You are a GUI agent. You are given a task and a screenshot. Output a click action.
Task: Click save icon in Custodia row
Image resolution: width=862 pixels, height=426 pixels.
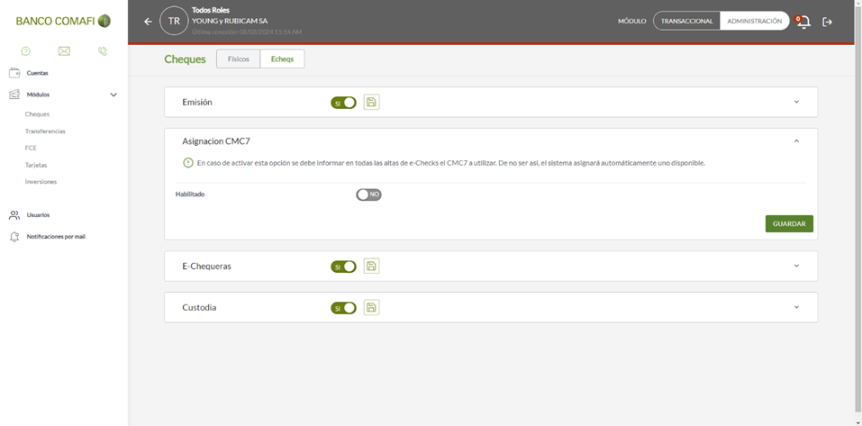[x=372, y=307]
